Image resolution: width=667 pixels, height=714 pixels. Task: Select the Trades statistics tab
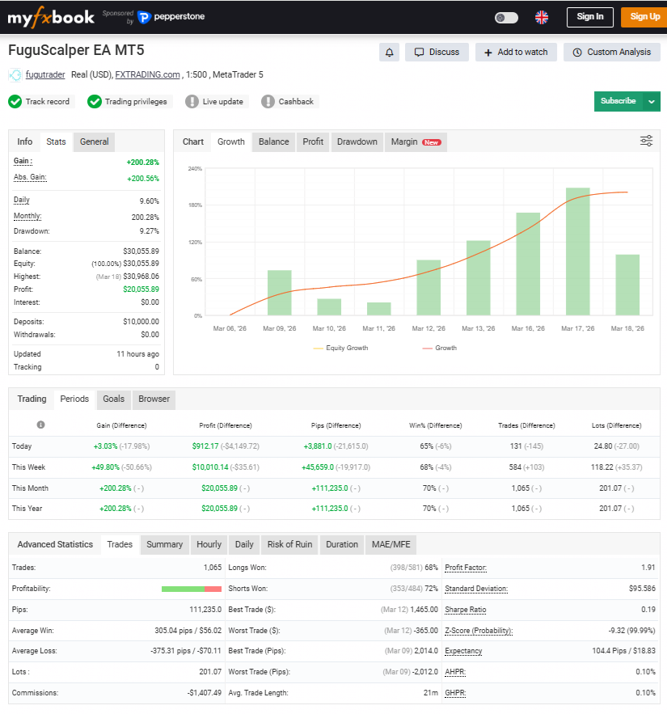[x=120, y=545]
